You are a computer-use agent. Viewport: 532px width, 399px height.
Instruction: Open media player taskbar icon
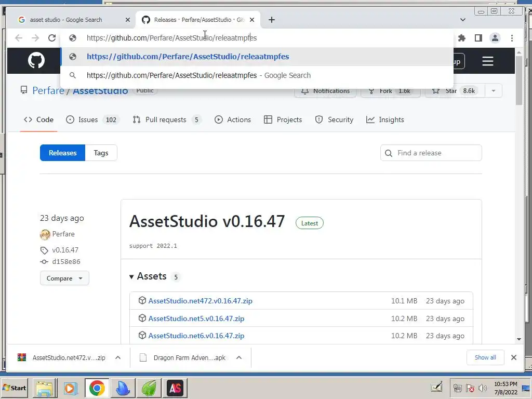71,388
